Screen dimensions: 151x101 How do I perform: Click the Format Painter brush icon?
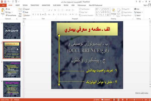tap(7, 15)
